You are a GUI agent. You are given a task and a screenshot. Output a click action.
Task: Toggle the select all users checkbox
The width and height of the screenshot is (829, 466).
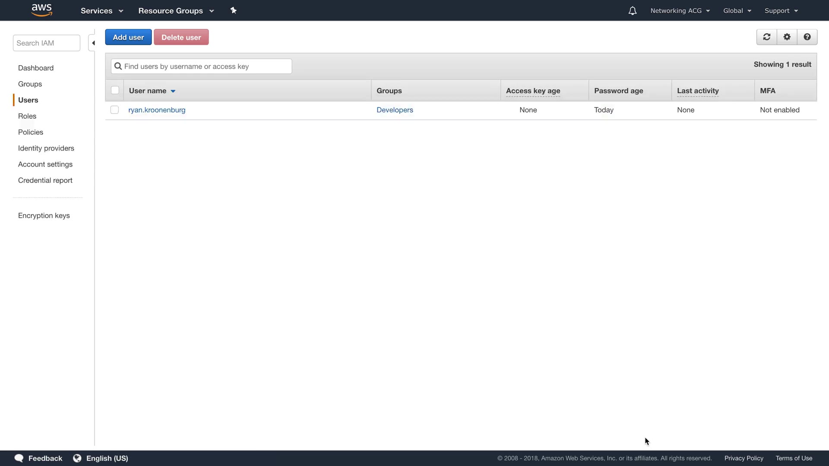point(115,91)
